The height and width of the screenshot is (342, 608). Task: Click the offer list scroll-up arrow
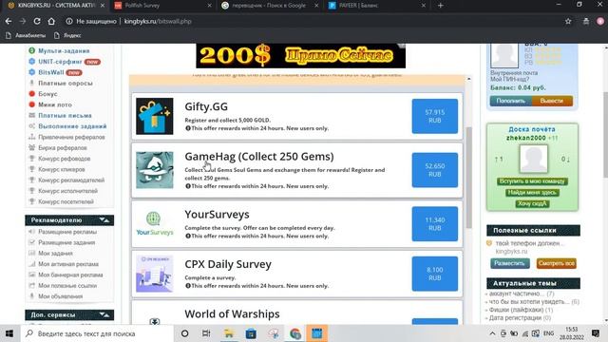468,79
